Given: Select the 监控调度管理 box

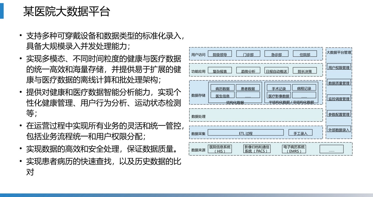Looking at the screenshot, I should tap(339, 98).
